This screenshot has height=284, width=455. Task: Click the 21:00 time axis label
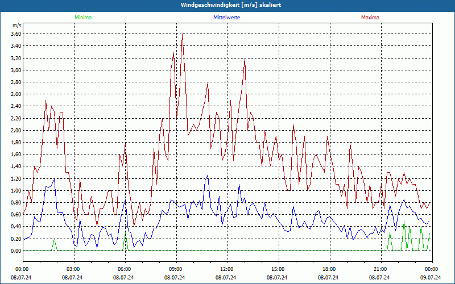[x=380, y=269]
